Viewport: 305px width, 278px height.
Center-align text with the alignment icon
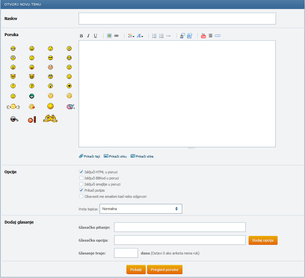211,36
